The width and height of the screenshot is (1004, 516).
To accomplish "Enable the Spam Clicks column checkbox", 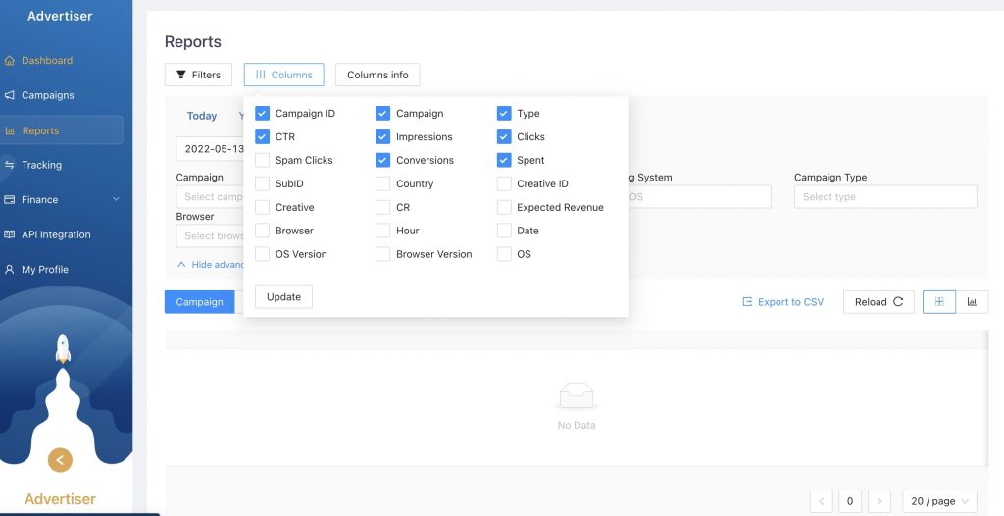I will pyautogui.click(x=262, y=160).
